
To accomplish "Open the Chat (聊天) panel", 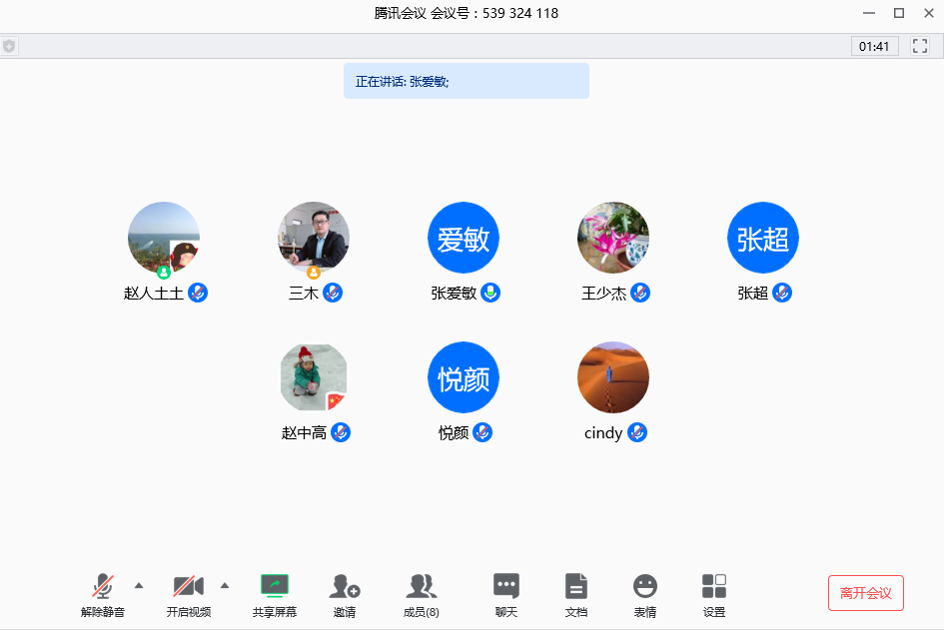I will [506, 587].
